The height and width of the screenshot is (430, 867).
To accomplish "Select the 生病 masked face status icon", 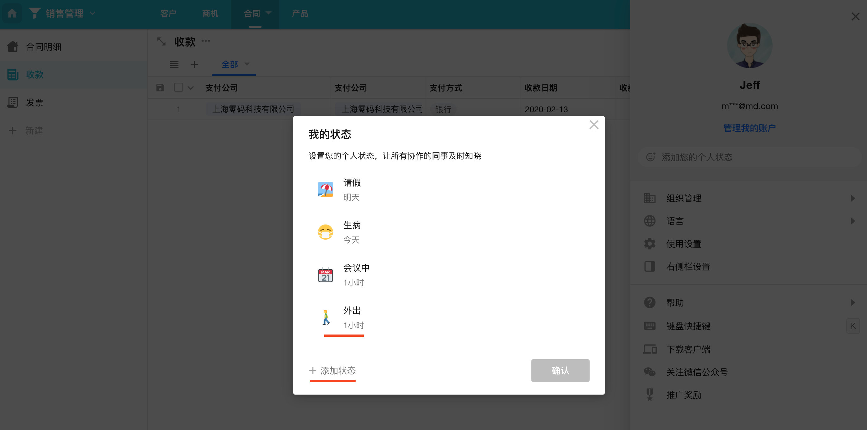I will pos(325,232).
